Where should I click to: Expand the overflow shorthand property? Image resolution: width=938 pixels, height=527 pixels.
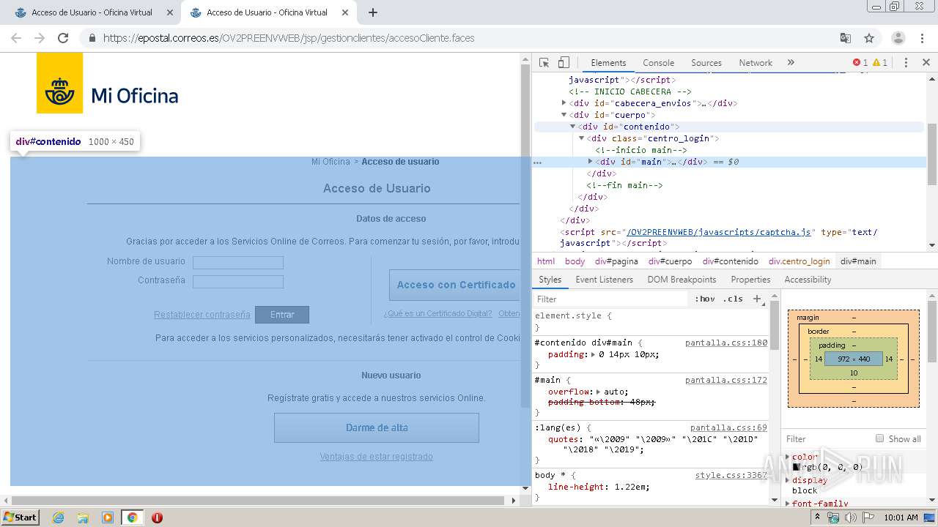pos(597,392)
